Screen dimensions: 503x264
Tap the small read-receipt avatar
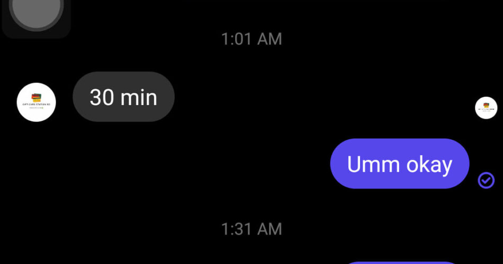click(486, 108)
